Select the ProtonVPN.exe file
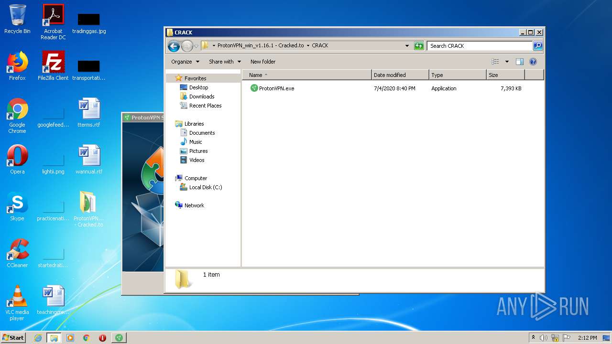 point(273,88)
